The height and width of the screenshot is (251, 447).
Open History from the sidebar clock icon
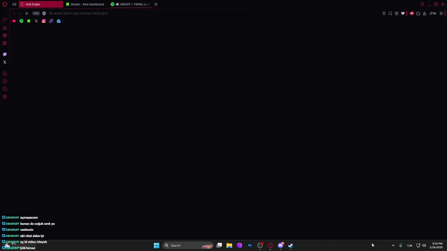(x=5, y=81)
